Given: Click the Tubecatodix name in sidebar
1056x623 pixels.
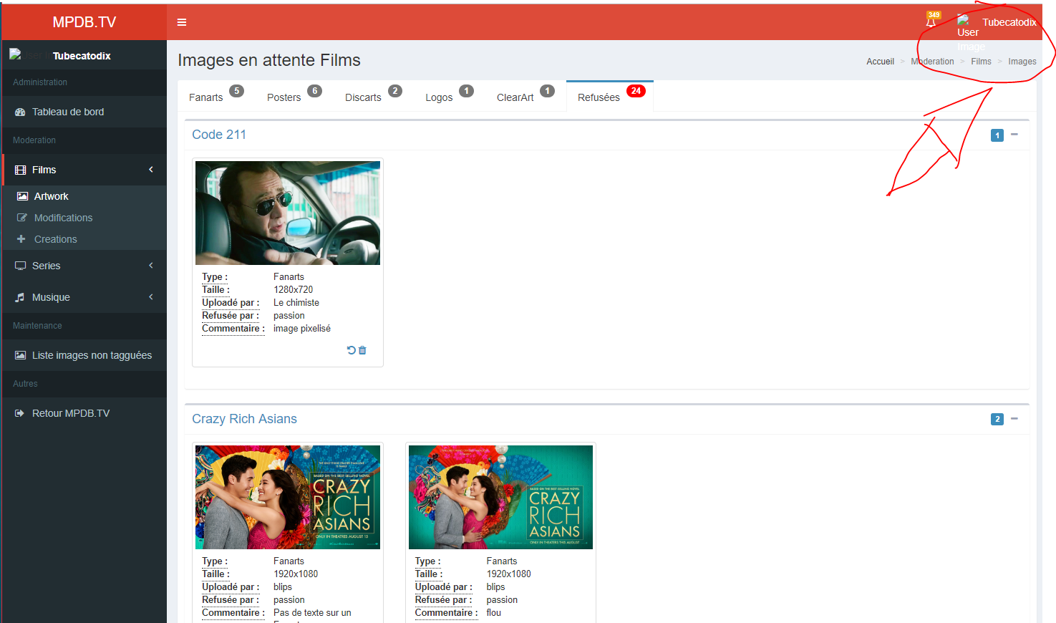Looking at the screenshot, I should click(x=82, y=56).
